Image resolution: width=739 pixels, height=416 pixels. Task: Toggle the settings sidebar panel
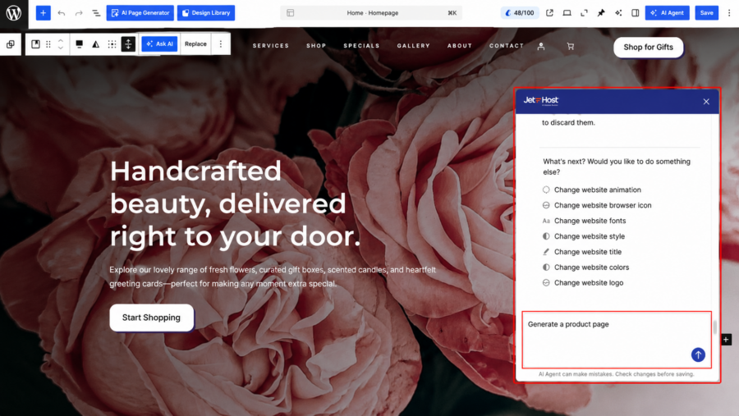click(636, 13)
